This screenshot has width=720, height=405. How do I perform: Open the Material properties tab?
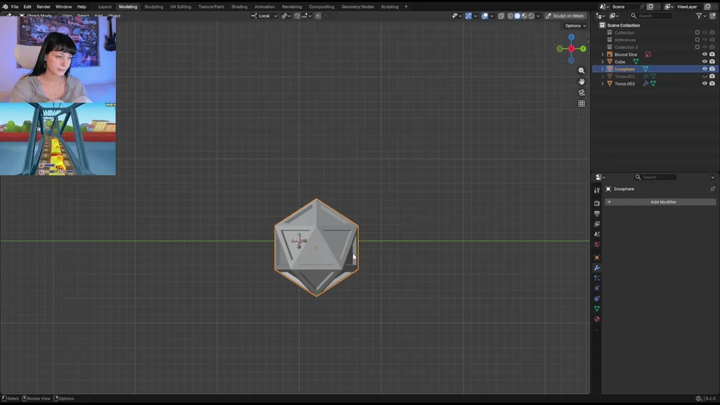point(597,319)
